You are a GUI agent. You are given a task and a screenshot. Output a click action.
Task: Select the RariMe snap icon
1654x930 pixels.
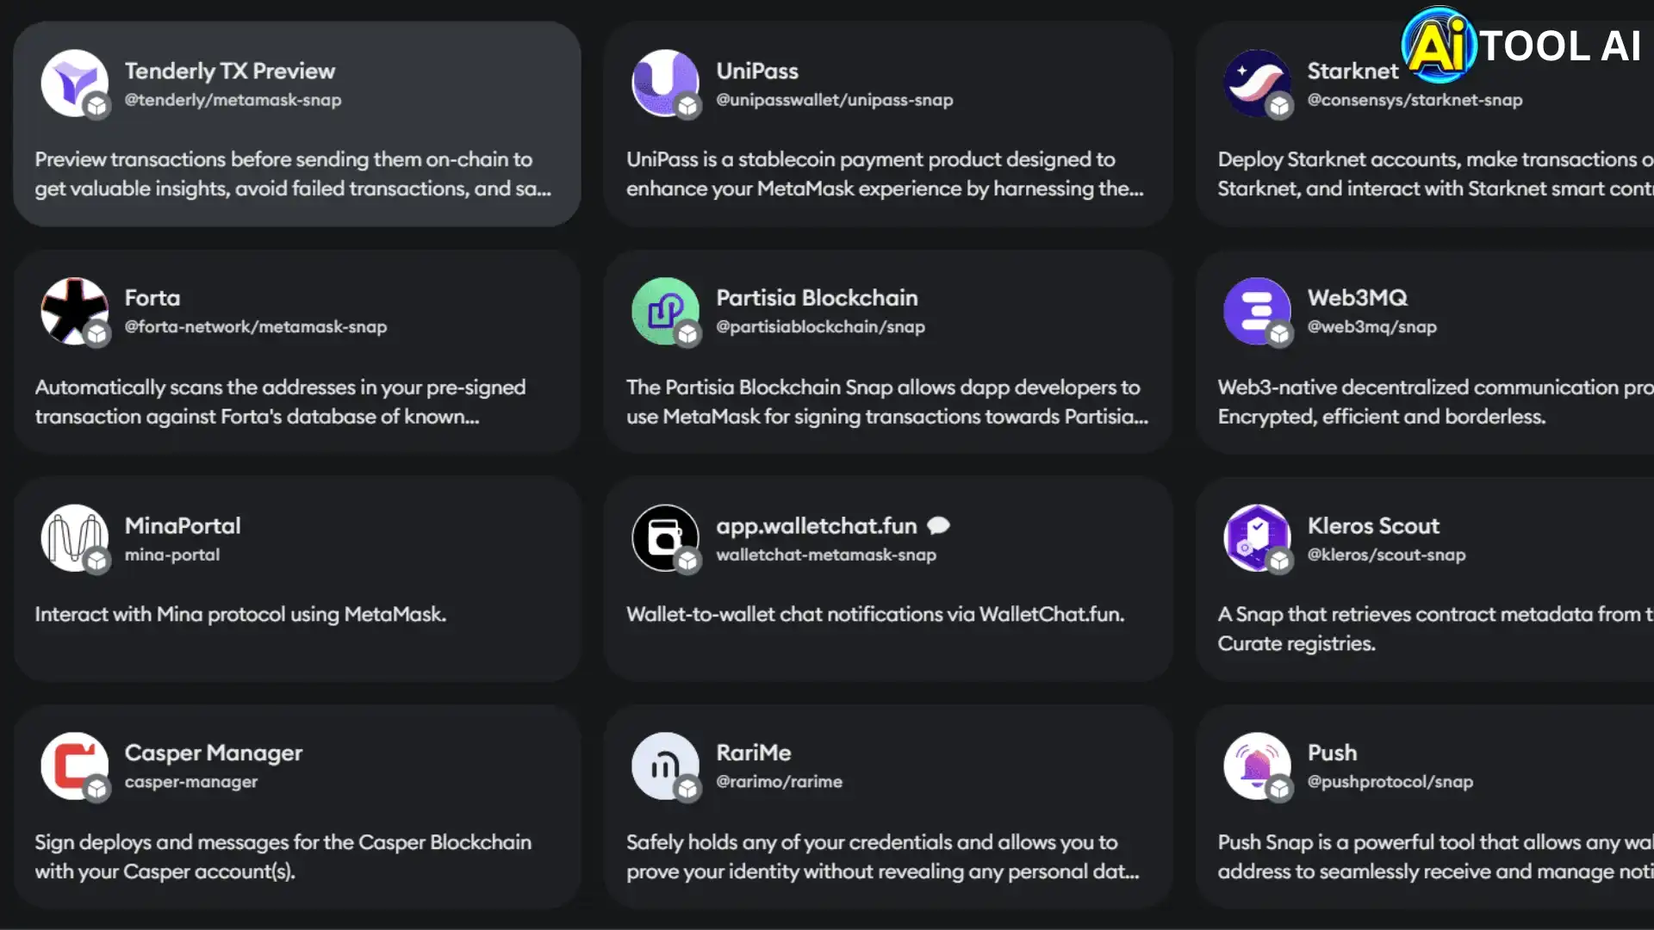coord(665,766)
